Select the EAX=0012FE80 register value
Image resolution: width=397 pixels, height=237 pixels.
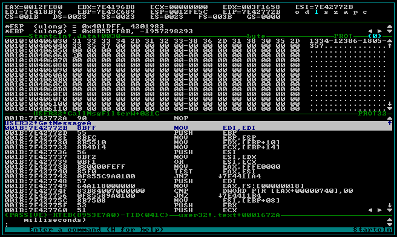click(34, 7)
